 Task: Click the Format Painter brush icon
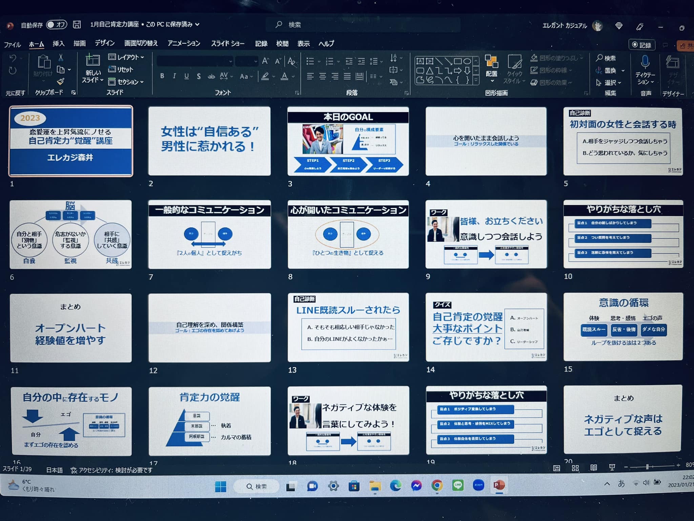click(x=61, y=81)
